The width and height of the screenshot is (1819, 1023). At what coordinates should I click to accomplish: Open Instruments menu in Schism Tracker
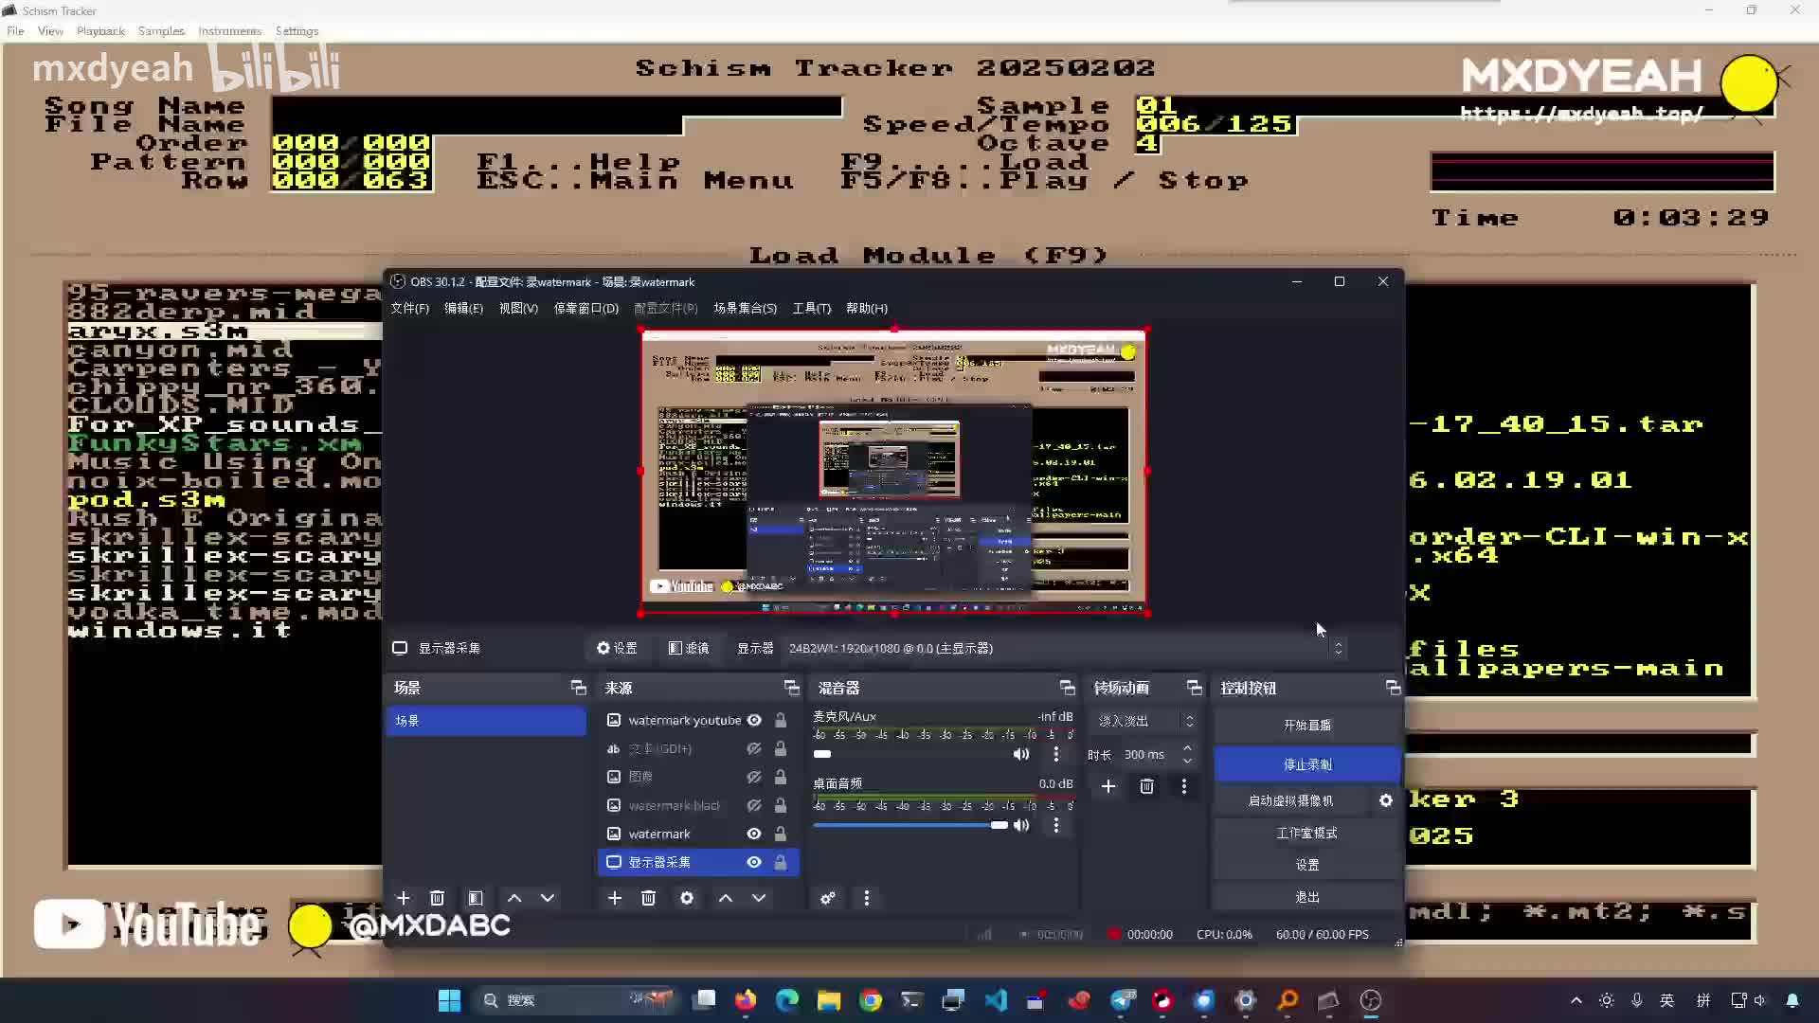point(229,31)
